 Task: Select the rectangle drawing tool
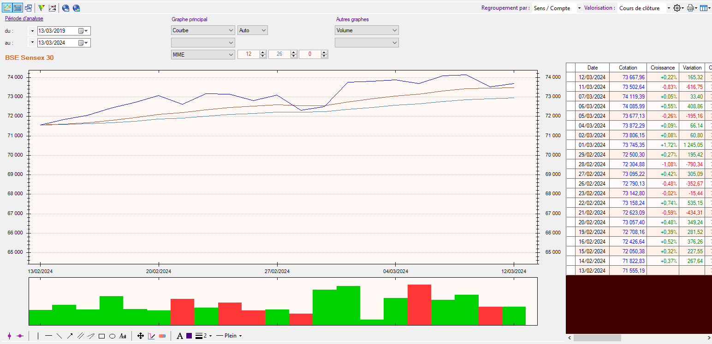point(102,336)
